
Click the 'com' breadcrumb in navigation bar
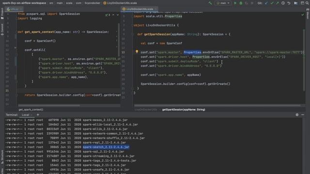[x=78, y=3]
